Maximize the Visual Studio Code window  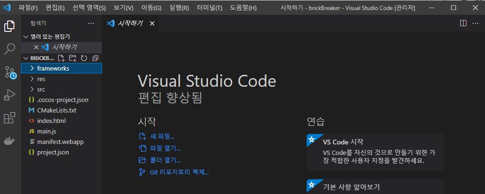point(454,8)
